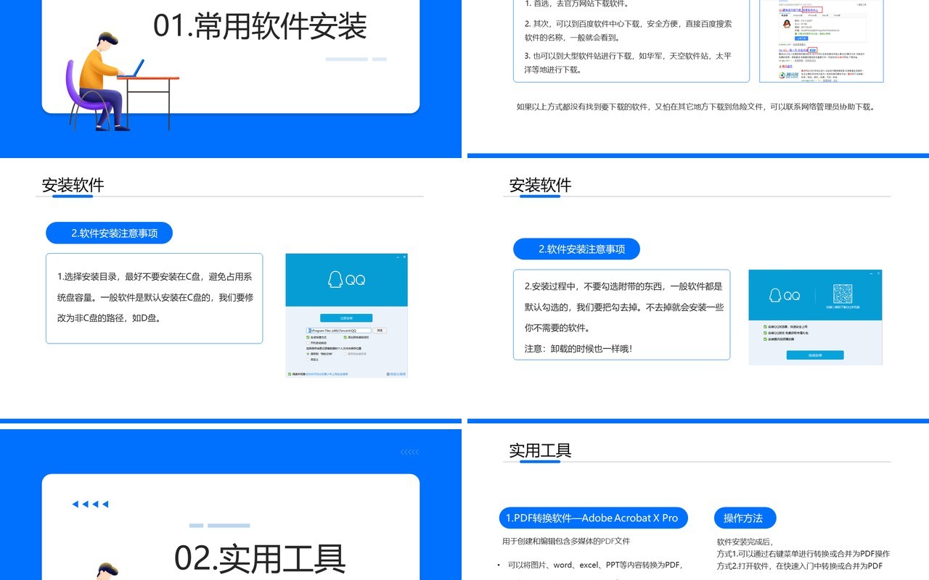This screenshot has height=580, width=929.
Task: Click the Program Files install path field
Action: pos(338,331)
